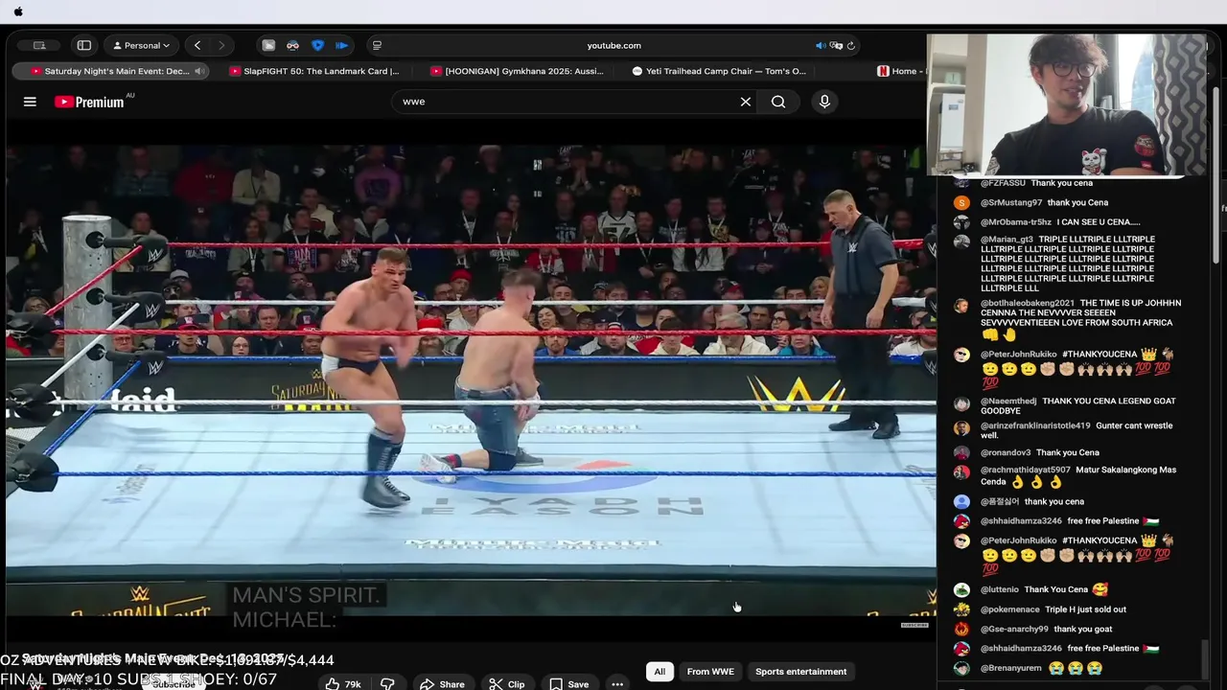Start voice search with microphone icon

coord(824,102)
